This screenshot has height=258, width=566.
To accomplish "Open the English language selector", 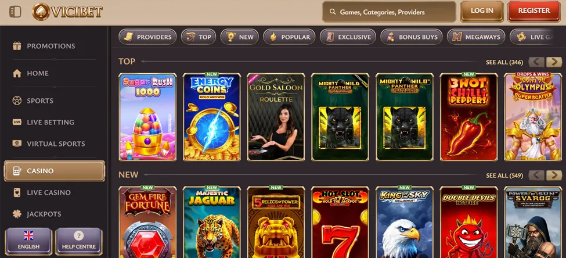I will click(x=28, y=241).
